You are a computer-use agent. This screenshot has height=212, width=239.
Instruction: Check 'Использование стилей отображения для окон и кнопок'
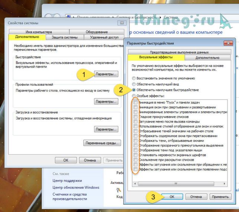[x=135, y=126]
